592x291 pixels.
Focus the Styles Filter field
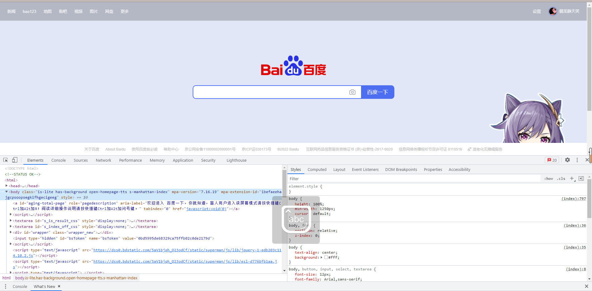point(414,179)
